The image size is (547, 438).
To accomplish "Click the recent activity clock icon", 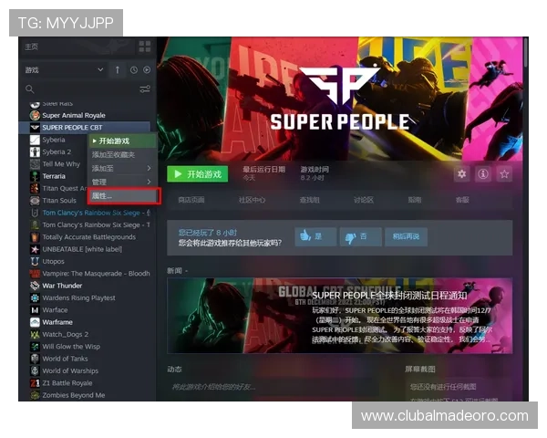I will (x=133, y=70).
